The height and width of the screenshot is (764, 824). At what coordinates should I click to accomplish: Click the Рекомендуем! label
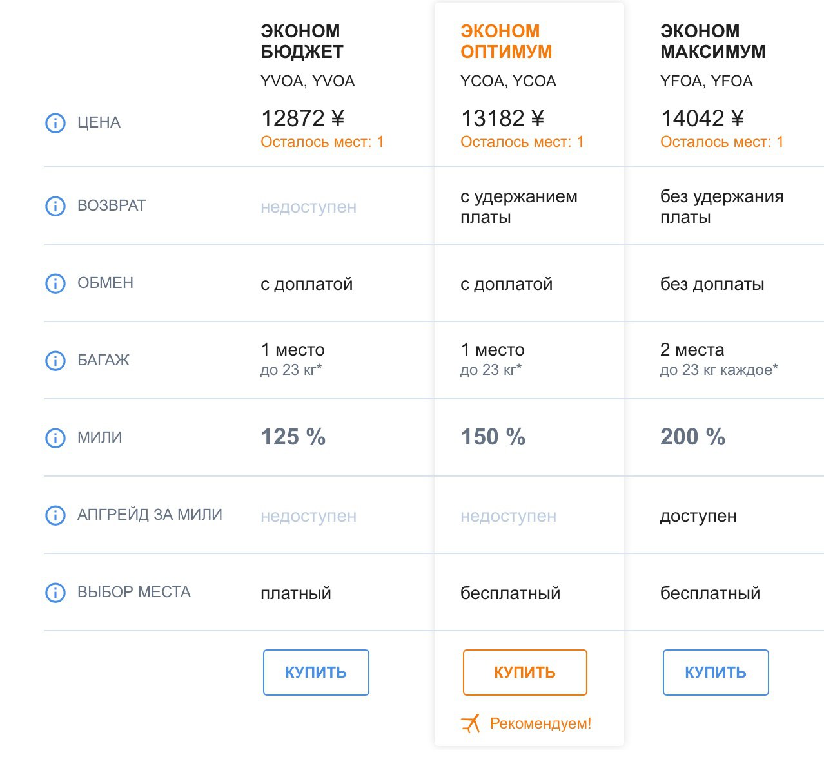(540, 723)
